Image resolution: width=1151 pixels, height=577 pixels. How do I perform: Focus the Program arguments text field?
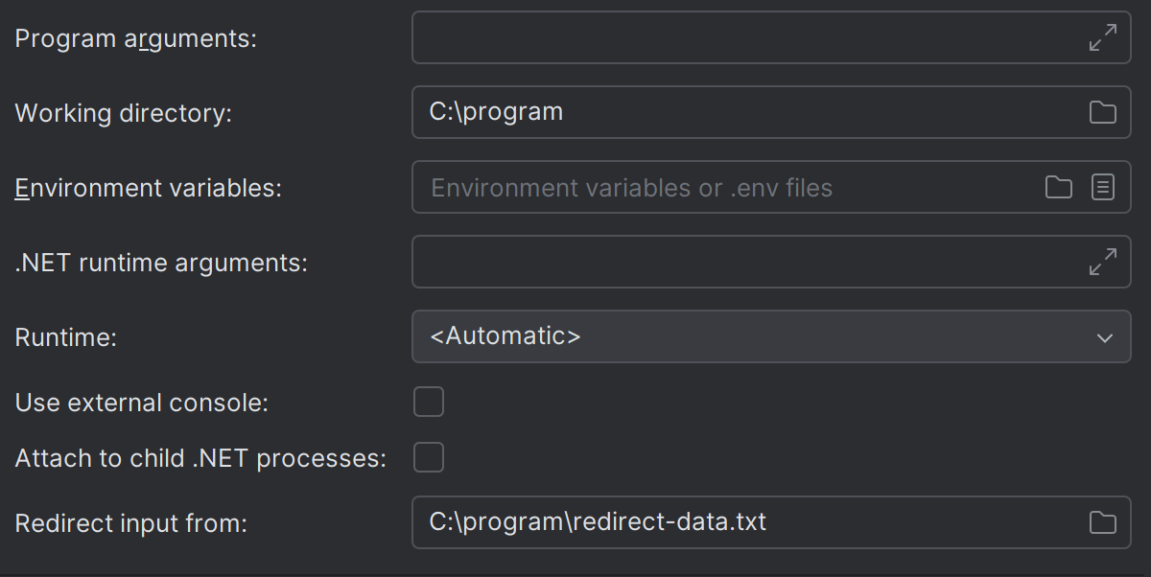coord(739,38)
